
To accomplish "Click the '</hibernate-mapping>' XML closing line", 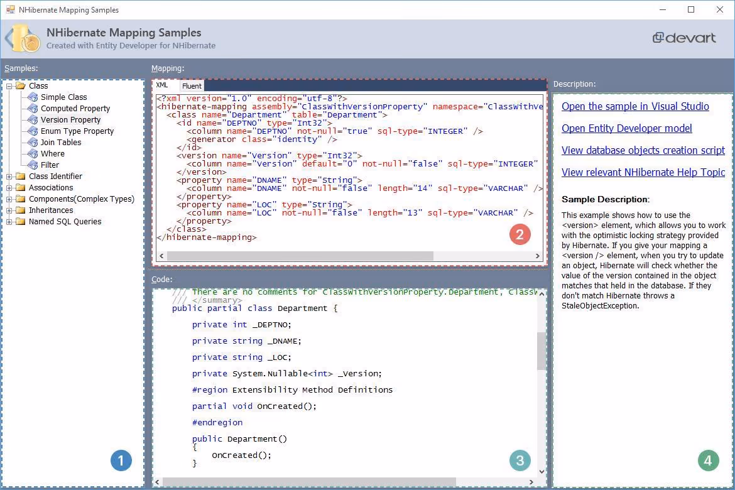I will click(x=207, y=237).
